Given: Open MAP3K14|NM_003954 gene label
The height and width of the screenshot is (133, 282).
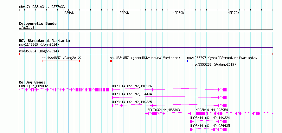Looking at the screenshot, I should tap(212, 110).
